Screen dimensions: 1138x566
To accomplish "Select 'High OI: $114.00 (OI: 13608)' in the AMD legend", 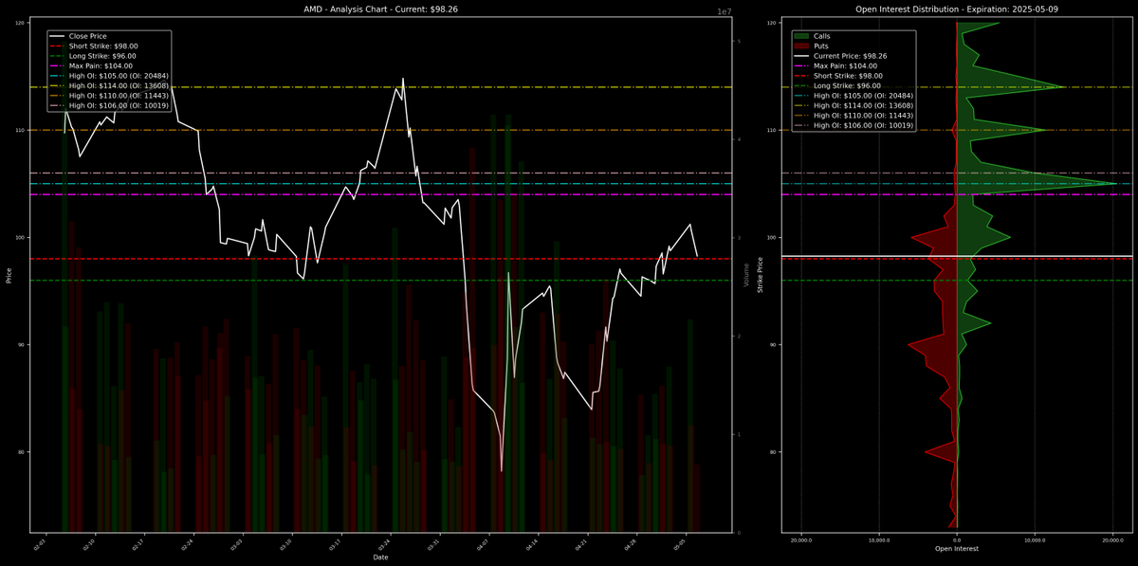I will (119, 86).
